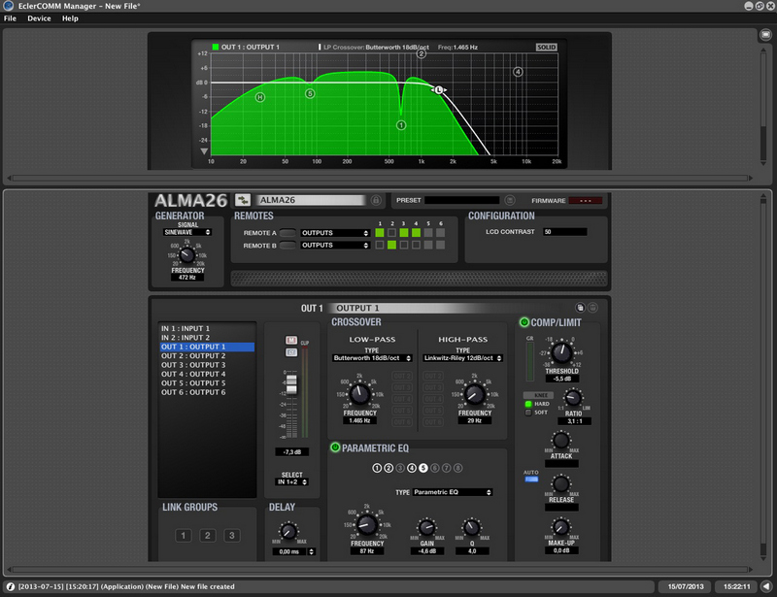Screen dimensions: 777x597
Task: Open the Help menu
Action: tap(70, 18)
